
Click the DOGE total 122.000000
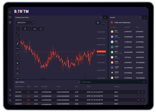click(x=140, y=78)
